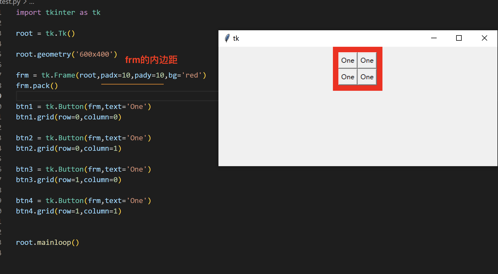498x274 pixels.
Task: Select the top-right One button
Action: click(367, 60)
